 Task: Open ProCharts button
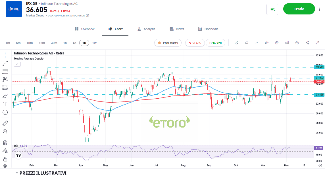coord(168,43)
